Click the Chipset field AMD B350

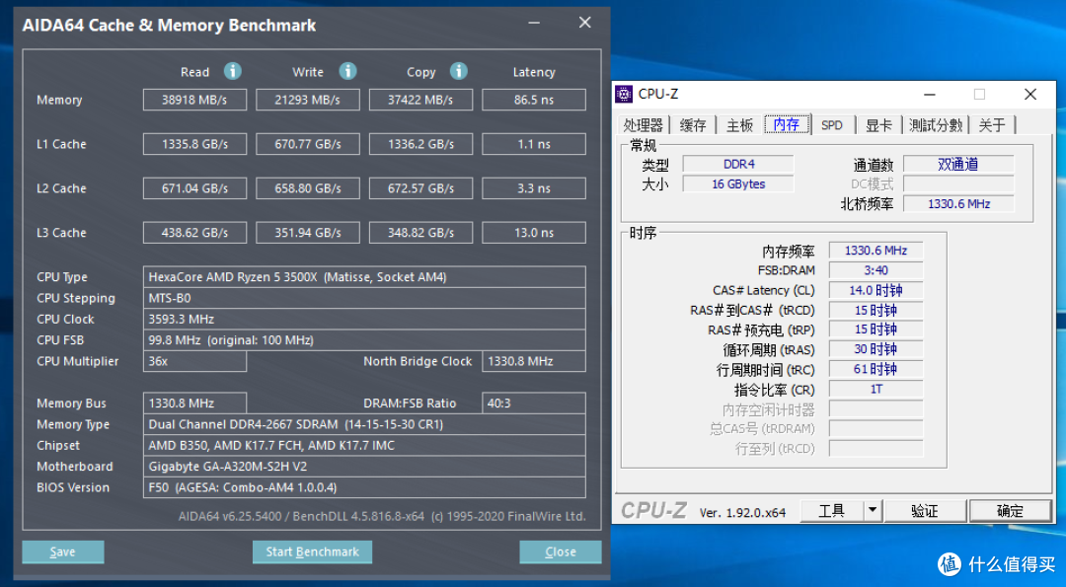364,445
